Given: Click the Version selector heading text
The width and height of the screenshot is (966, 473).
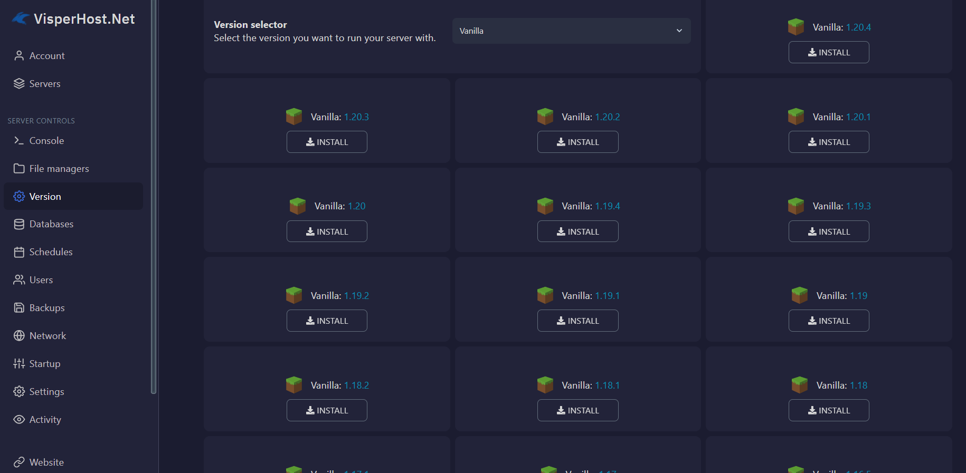Looking at the screenshot, I should [250, 25].
